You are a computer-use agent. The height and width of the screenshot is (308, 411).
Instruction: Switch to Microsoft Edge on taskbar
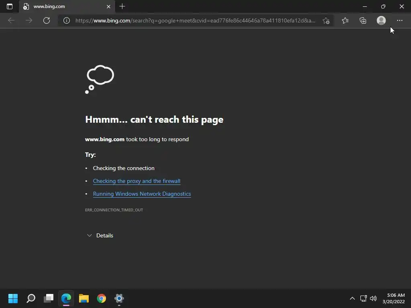point(66,298)
